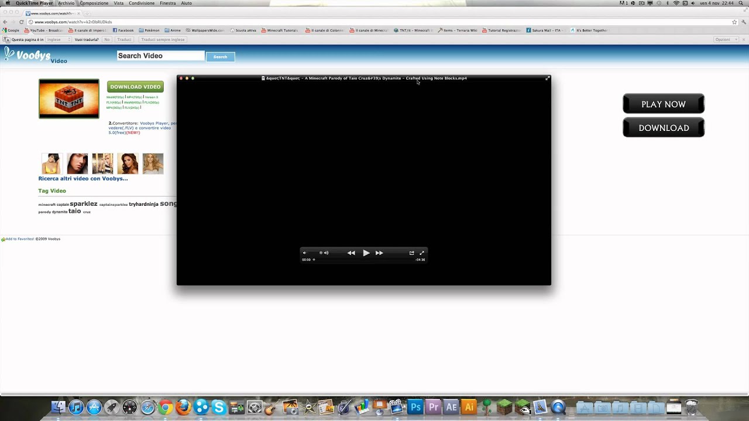Click the Search Video input field
The image size is (749, 421).
click(x=160, y=56)
